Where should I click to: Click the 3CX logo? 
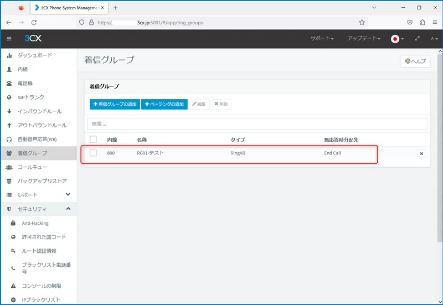coord(33,38)
